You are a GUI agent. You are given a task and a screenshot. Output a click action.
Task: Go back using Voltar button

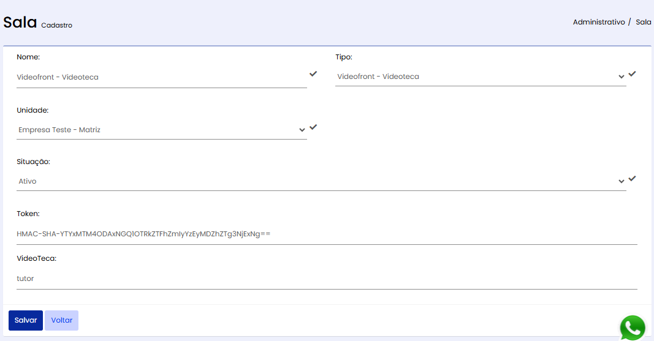pos(62,320)
